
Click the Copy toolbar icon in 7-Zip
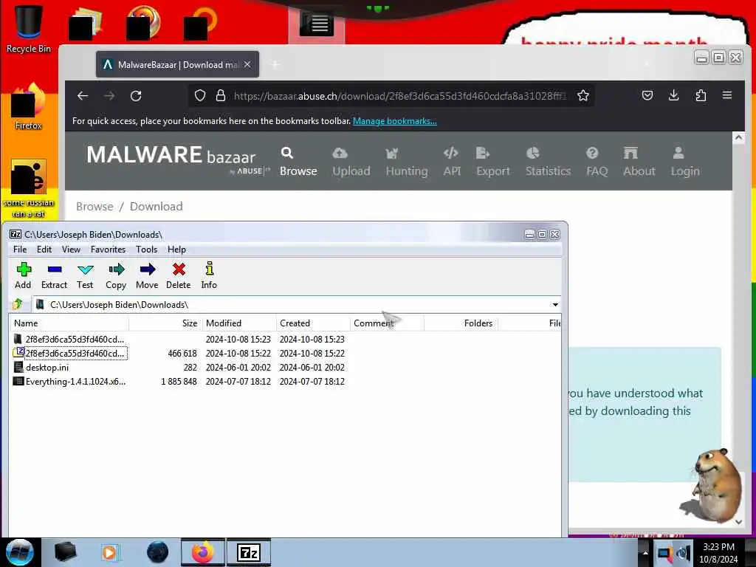[x=116, y=275]
